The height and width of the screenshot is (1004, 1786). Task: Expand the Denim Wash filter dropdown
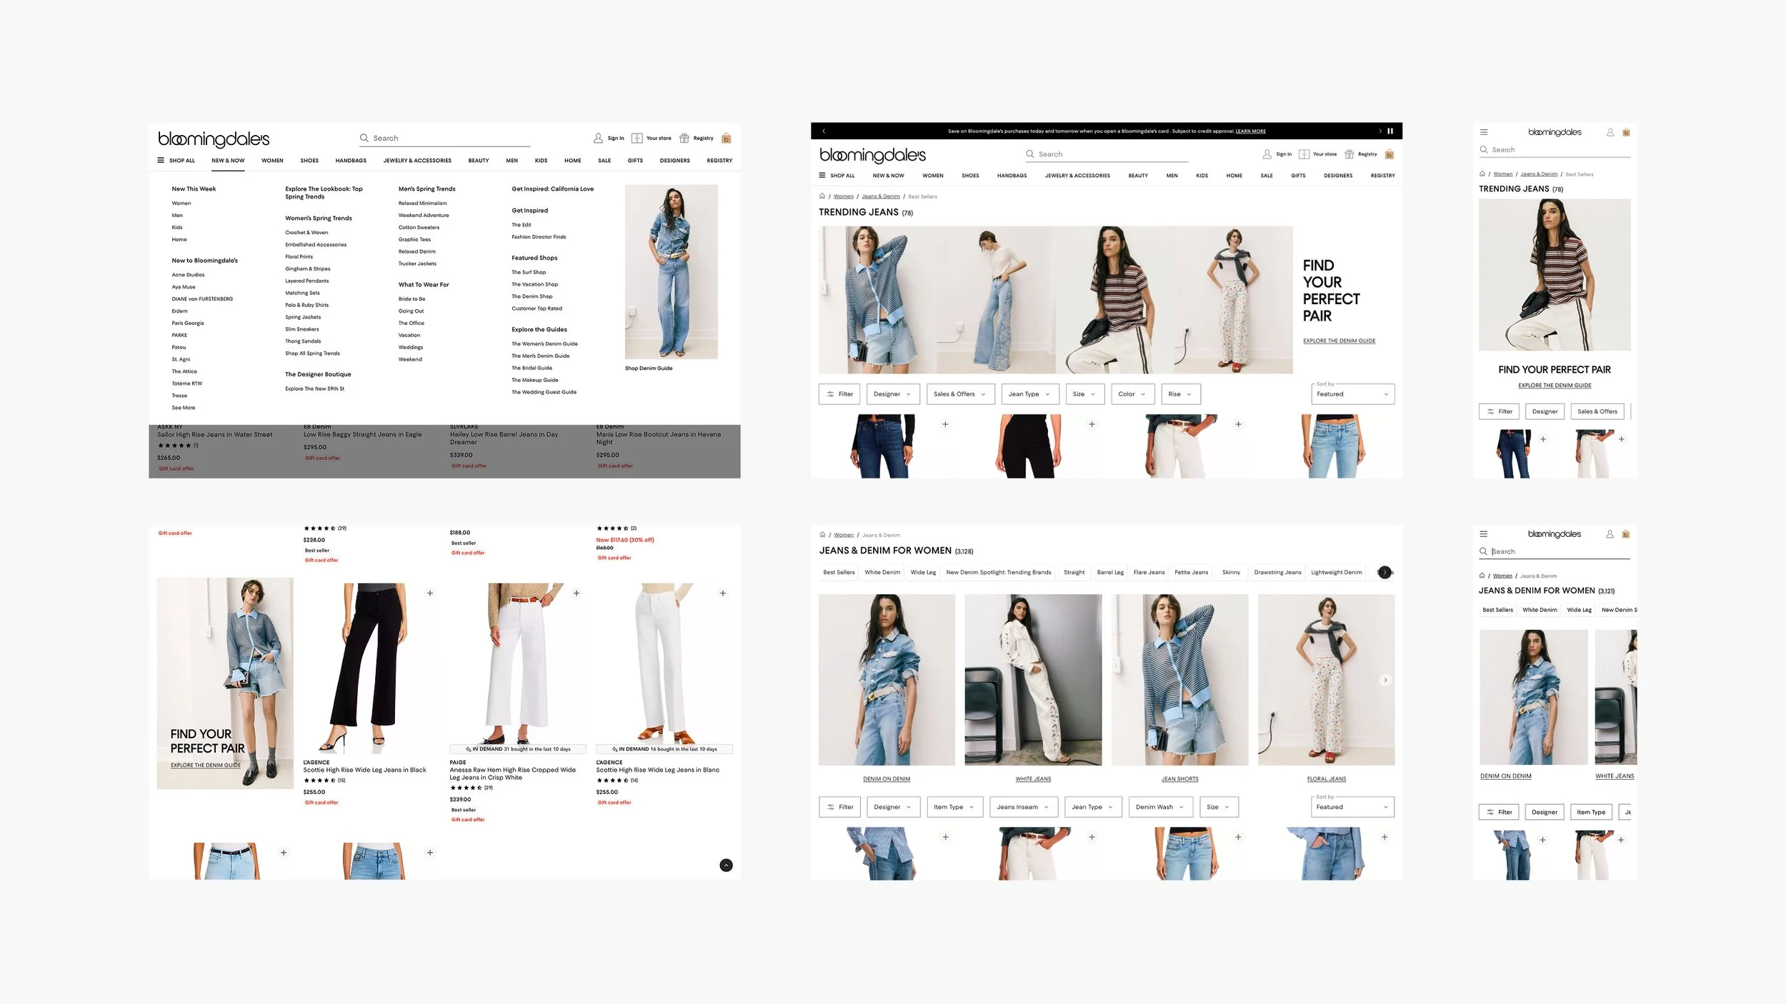point(1160,807)
